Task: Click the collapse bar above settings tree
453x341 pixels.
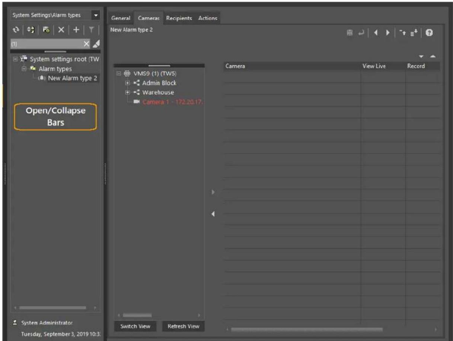Action: [x=55, y=52]
